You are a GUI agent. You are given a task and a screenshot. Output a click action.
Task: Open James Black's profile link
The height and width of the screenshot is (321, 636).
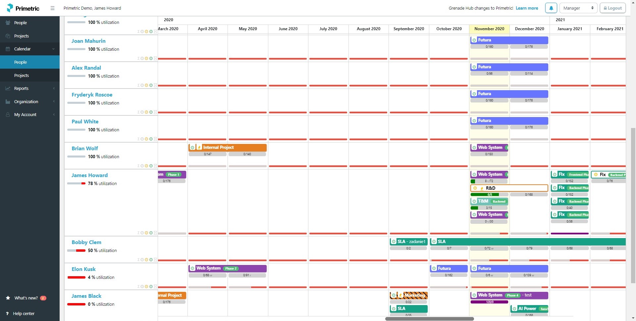[86, 296]
